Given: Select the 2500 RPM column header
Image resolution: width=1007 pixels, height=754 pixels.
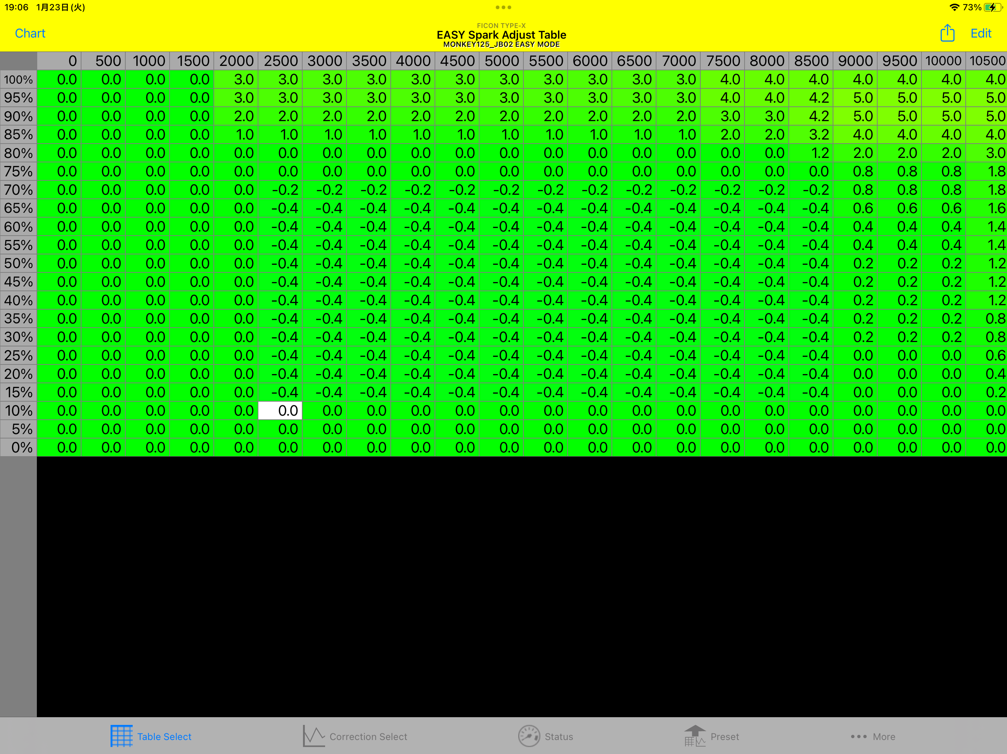Looking at the screenshot, I should [281, 61].
